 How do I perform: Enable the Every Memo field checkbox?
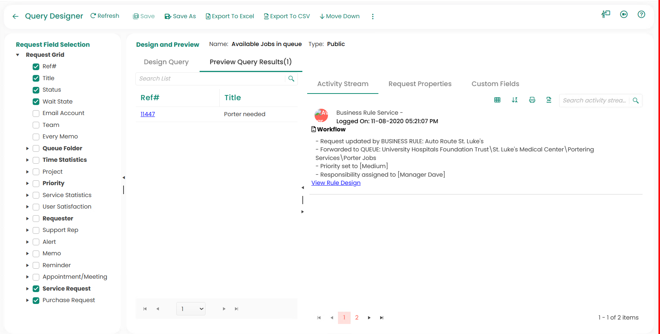tap(36, 137)
